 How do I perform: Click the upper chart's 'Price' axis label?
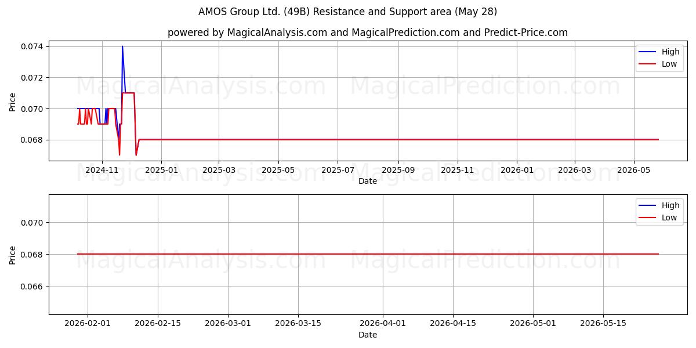(x=13, y=103)
